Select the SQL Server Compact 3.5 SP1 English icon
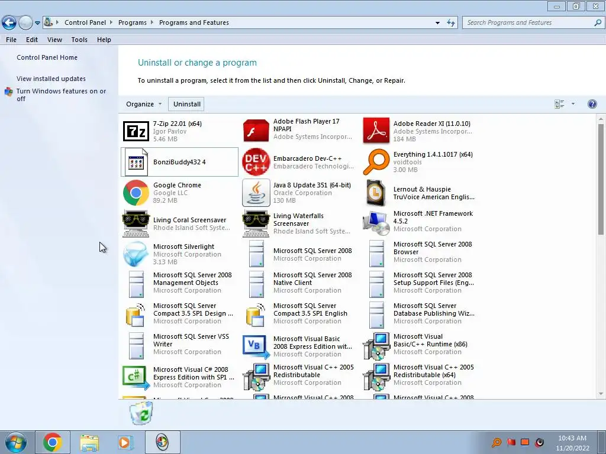Viewport: 606px width, 454px height. (x=256, y=315)
